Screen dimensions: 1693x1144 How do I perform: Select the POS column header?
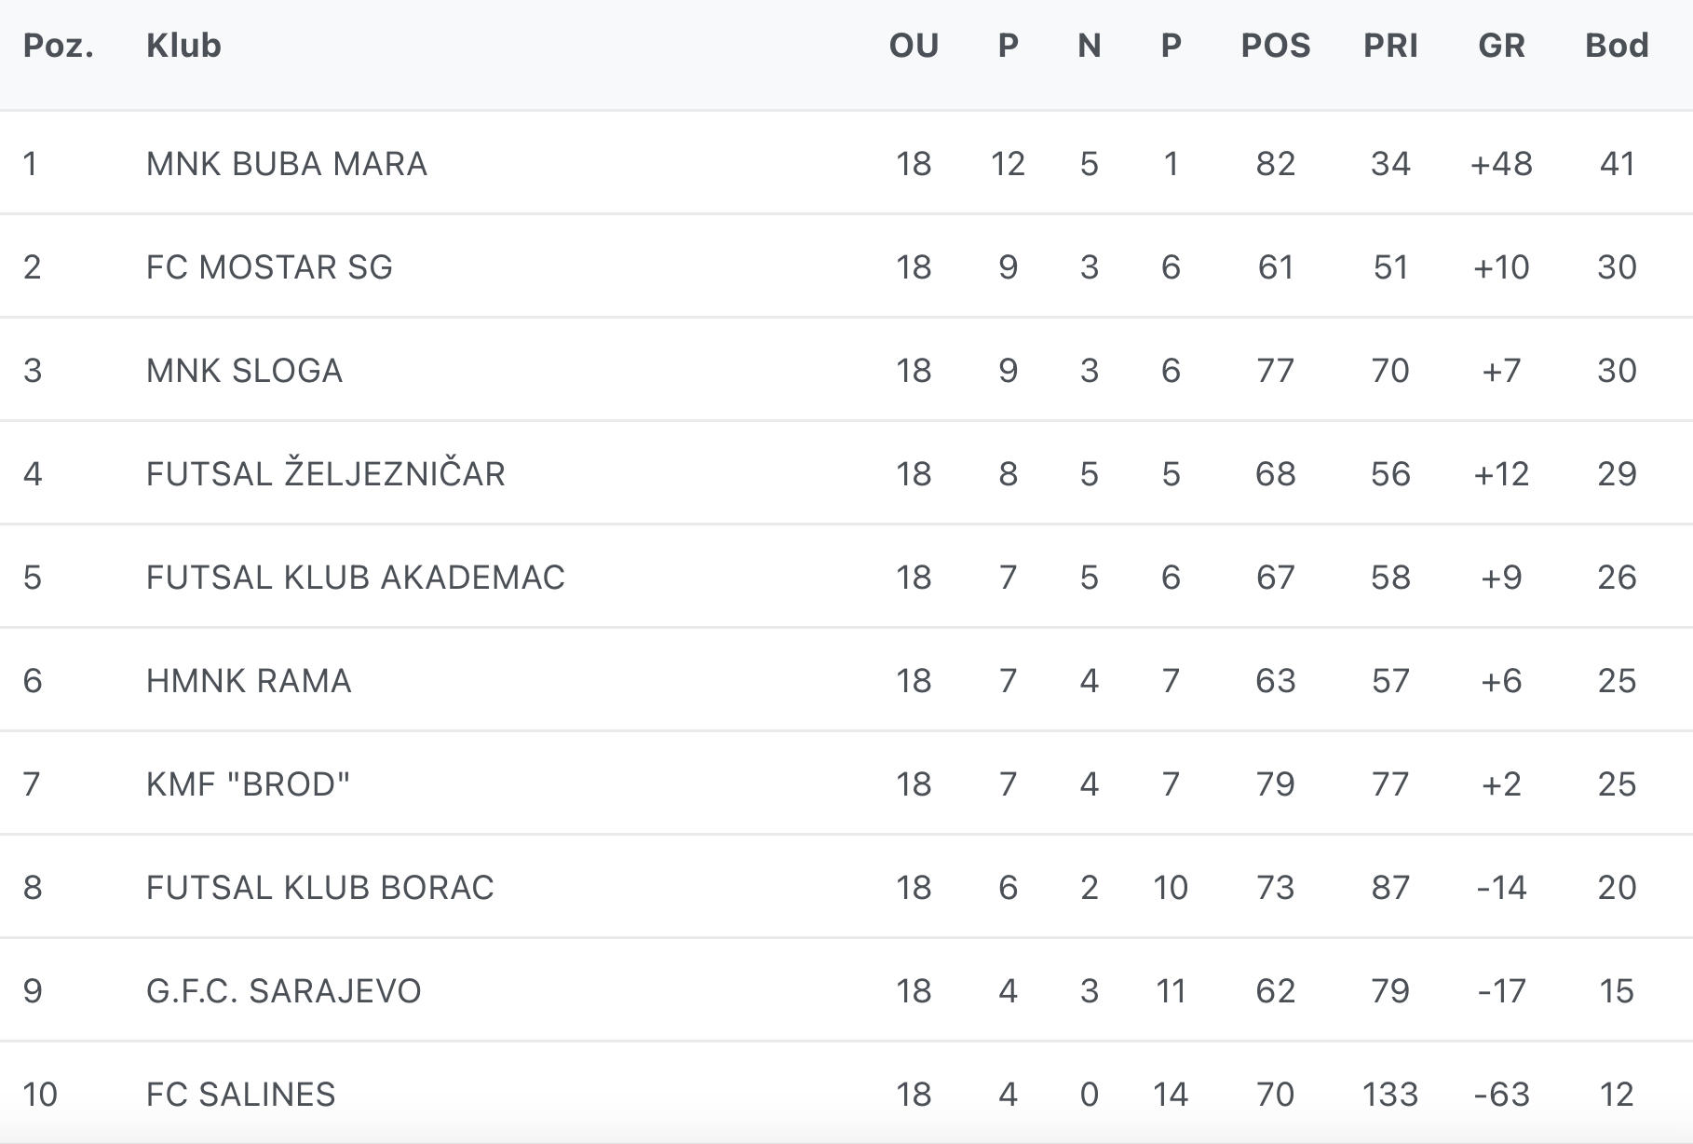tap(1275, 46)
